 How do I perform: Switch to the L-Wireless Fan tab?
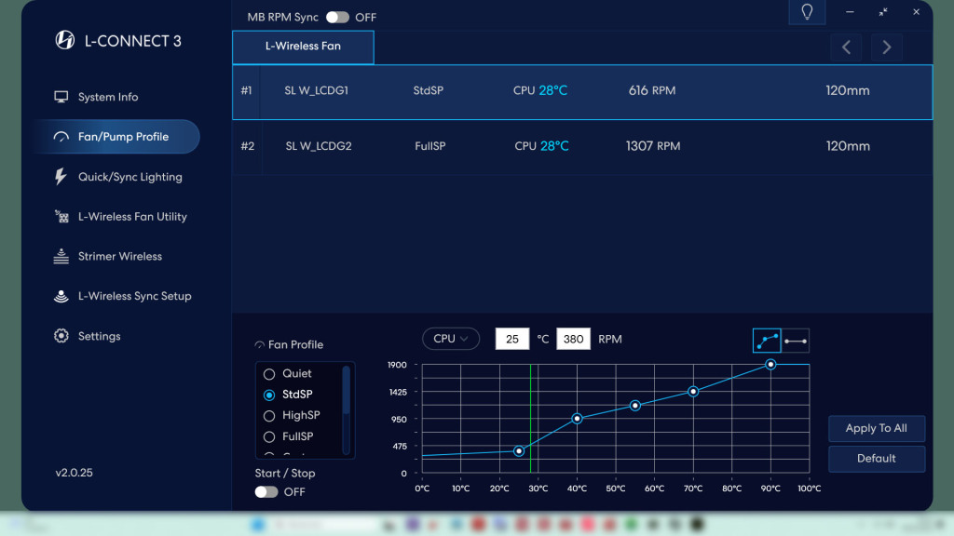tap(303, 47)
